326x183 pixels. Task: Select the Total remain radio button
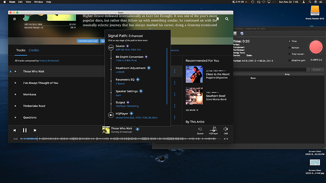tap(290, 54)
